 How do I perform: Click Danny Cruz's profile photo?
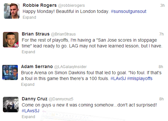[x=11, y=105]
